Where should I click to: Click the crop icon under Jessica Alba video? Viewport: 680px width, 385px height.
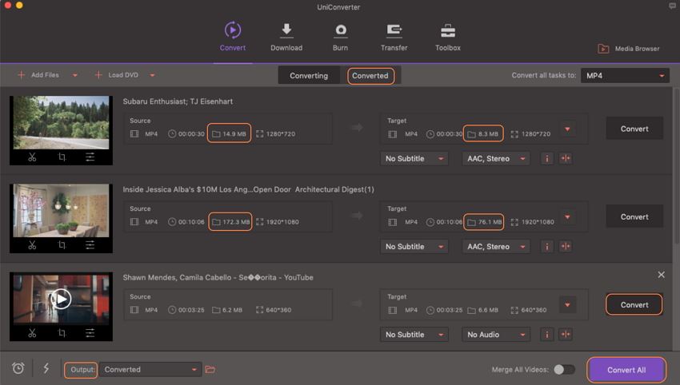(62, 245)
